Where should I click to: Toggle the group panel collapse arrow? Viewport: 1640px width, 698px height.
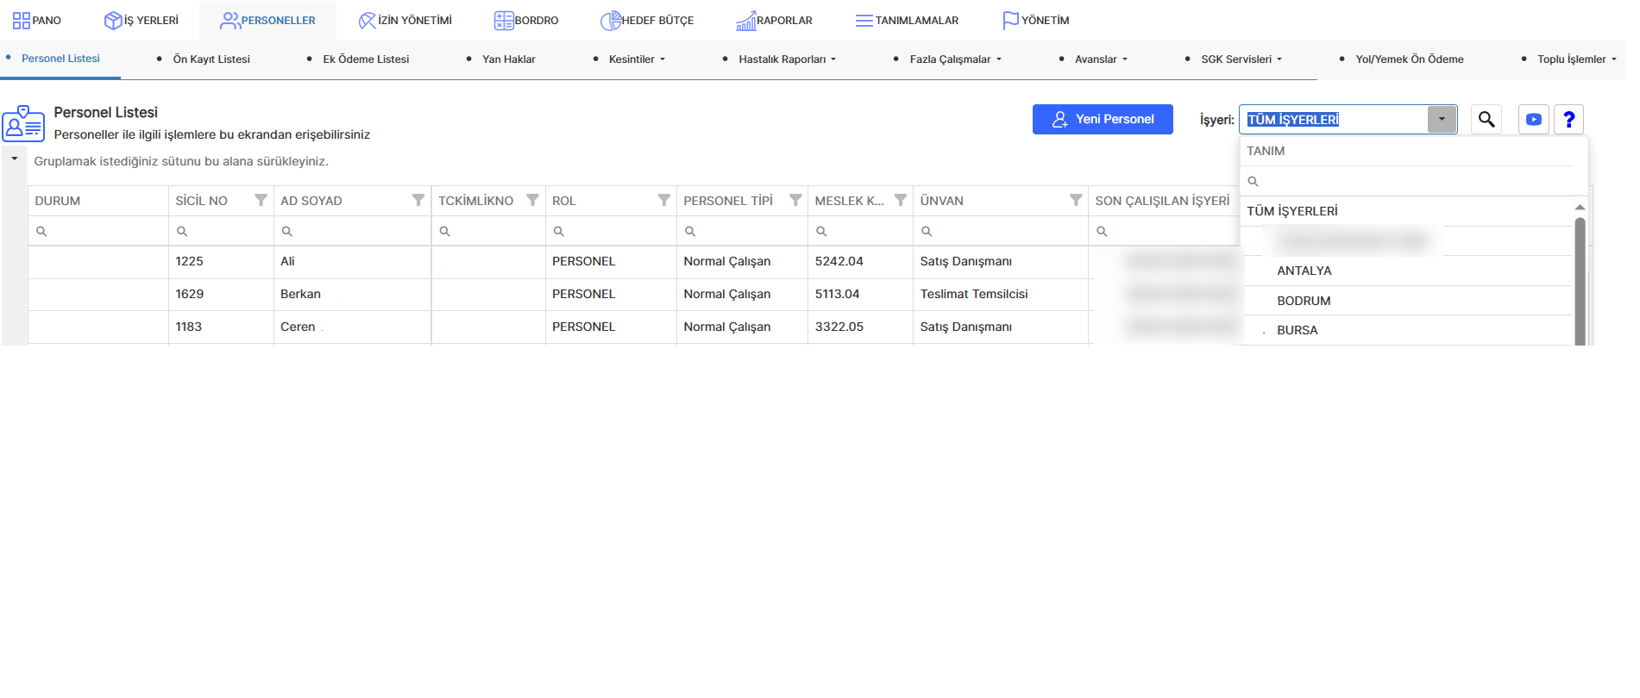coord(15,159)
